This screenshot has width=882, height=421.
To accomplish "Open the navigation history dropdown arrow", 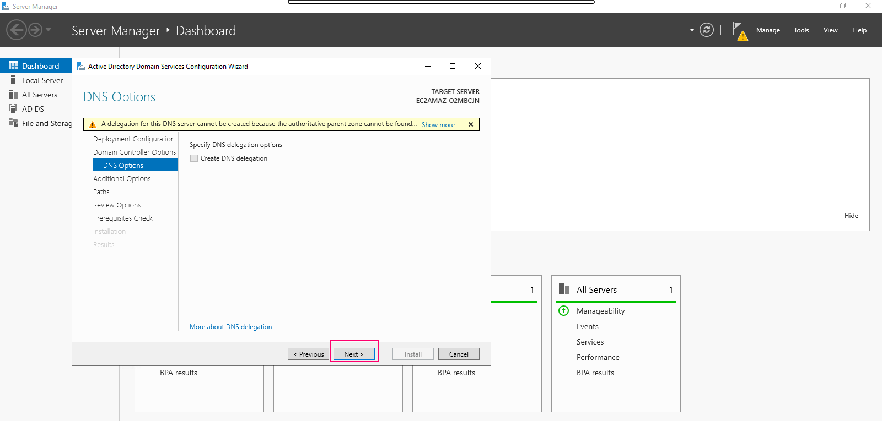I will (49, 30).
